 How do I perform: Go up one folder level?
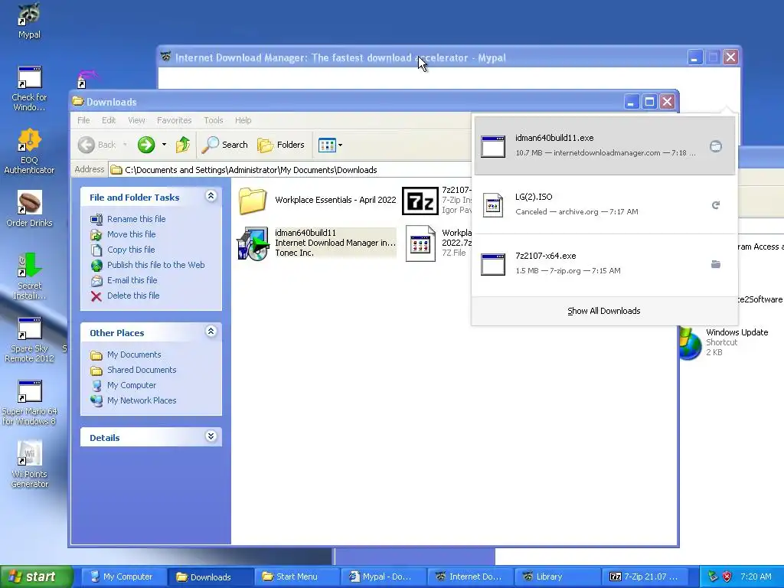[182, 145]
